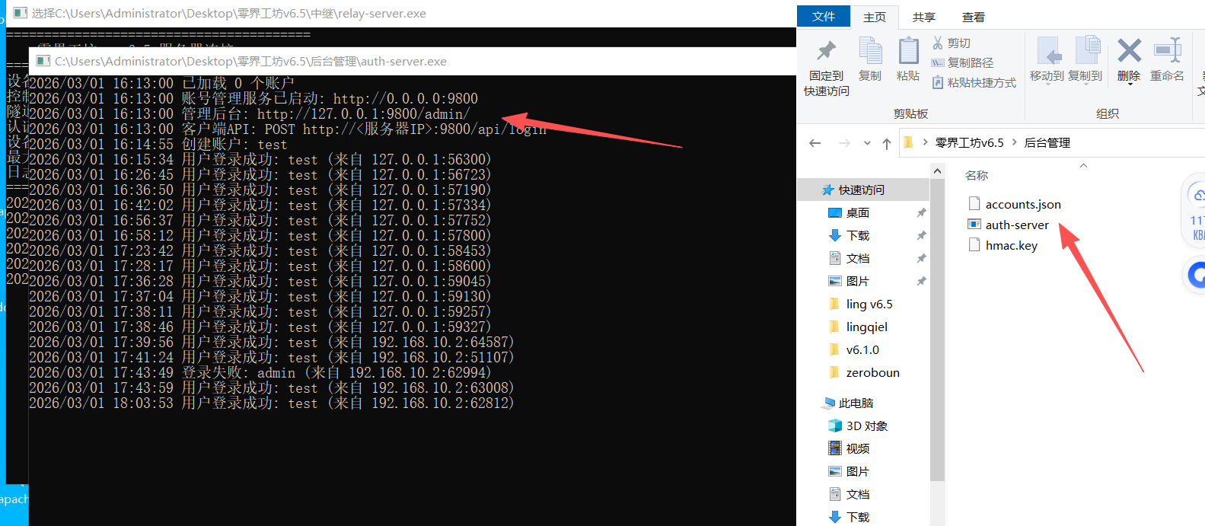Go back with the left arrow button
1205x526 pixels.
click(815, 143)
